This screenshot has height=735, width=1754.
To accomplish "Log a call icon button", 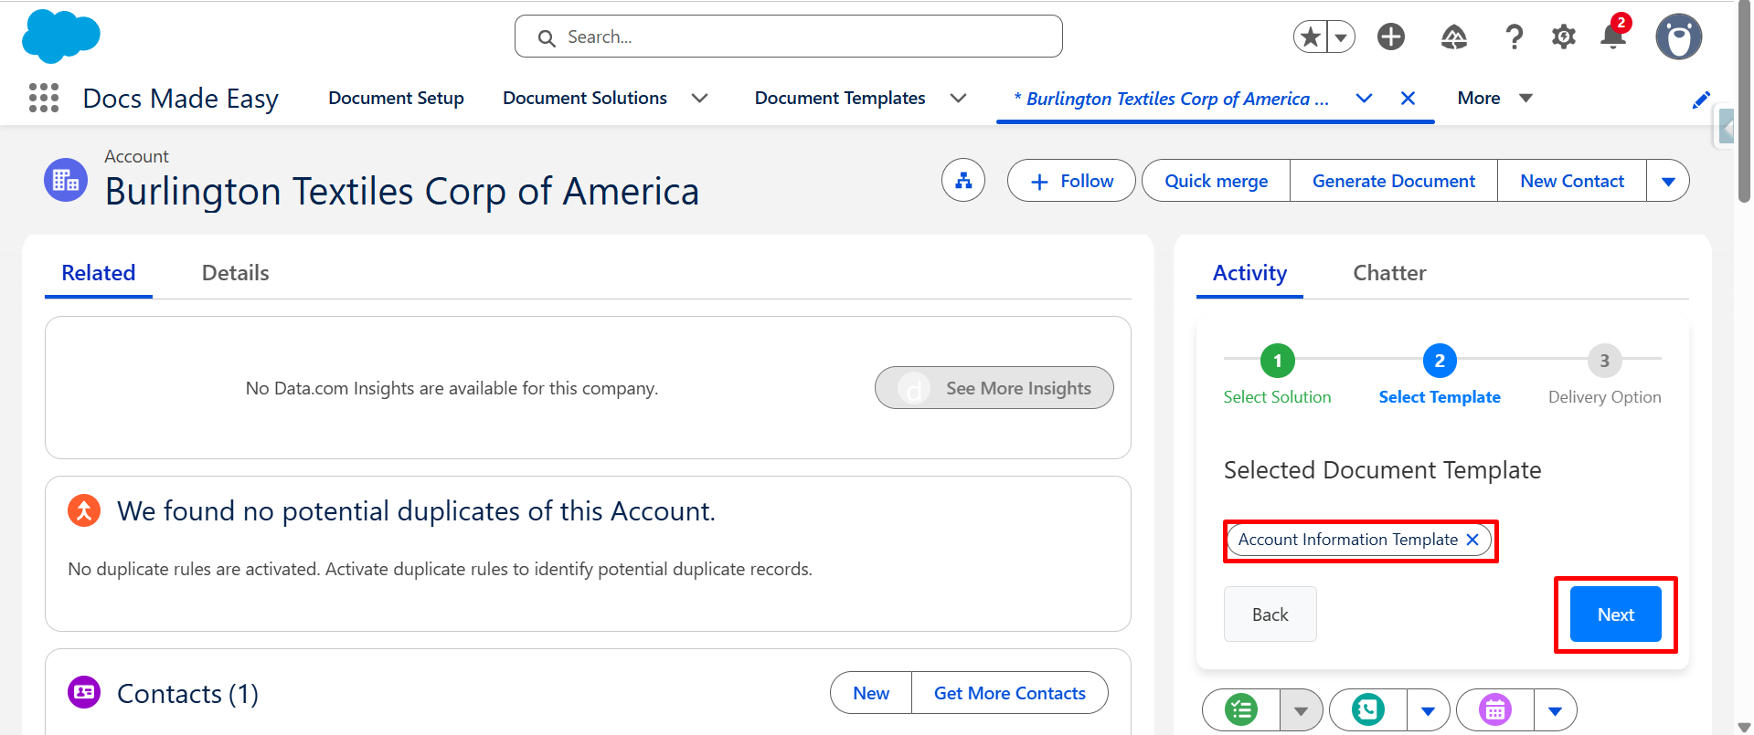I will [1368, 709].
